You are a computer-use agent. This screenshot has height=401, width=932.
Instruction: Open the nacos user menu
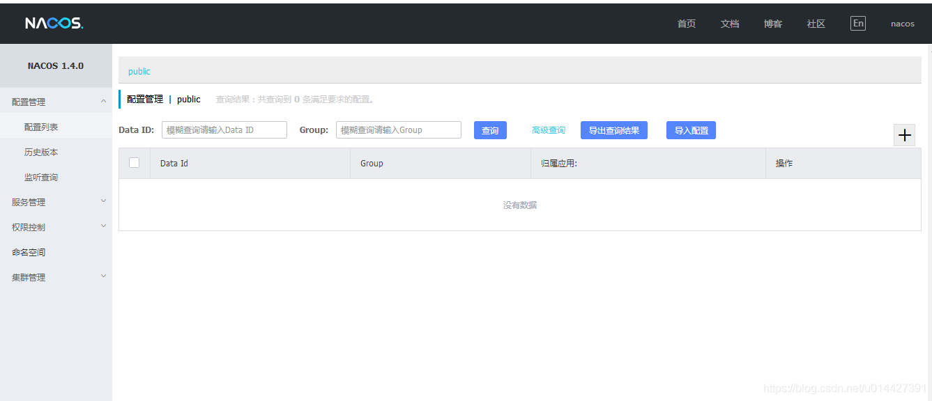click(x=903, y=24)
